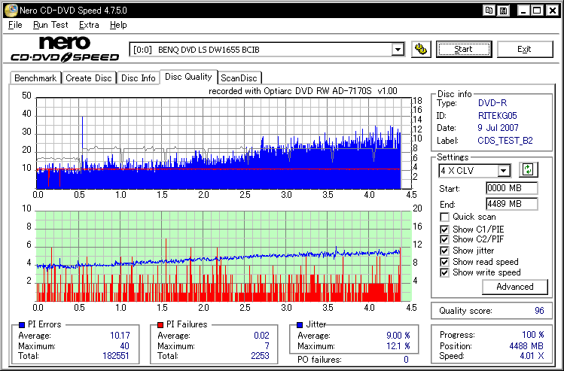Click the green refresh icon in Settings
Screen dimensions: 564x371
coord(528,171)
